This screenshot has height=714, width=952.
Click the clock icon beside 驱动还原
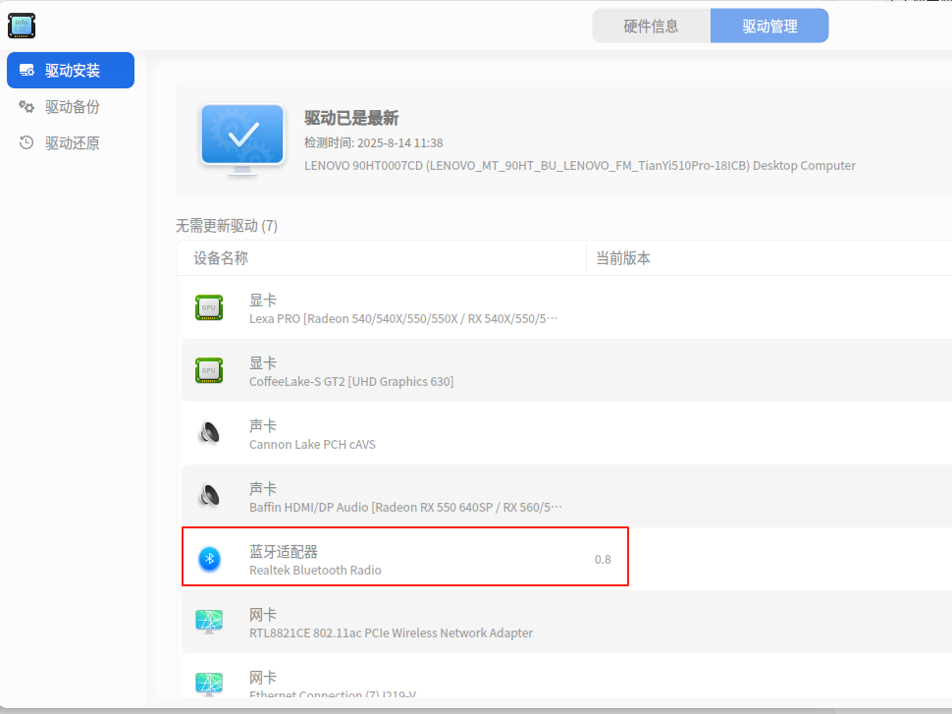[26, 142]
